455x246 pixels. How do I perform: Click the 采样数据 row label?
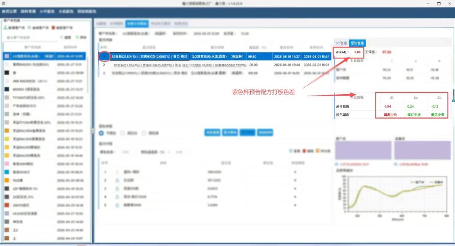click(343, 106)
